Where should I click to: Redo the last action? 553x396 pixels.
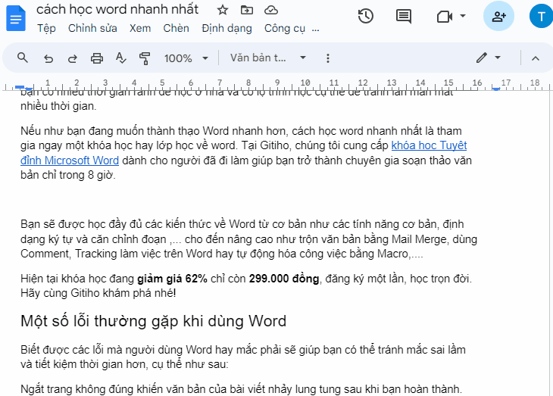72,58
